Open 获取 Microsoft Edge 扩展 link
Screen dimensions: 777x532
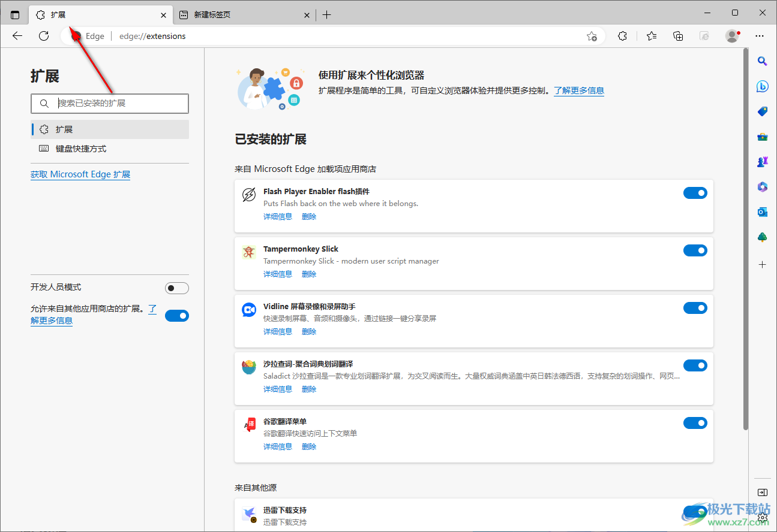(x=80, y=174)
